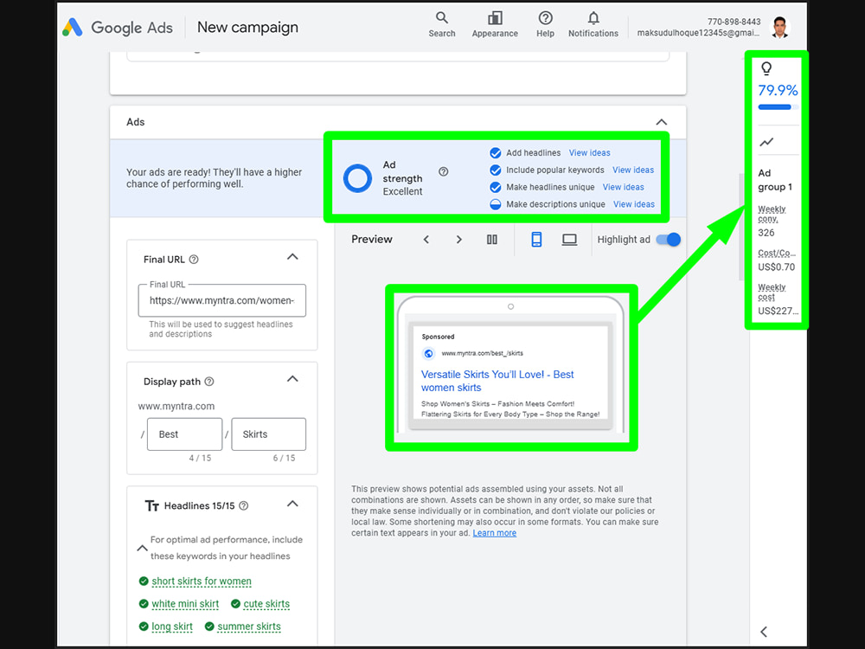Open the Appearance settings icon
This screenshot has width=865, height=649.
click(495, 25)
